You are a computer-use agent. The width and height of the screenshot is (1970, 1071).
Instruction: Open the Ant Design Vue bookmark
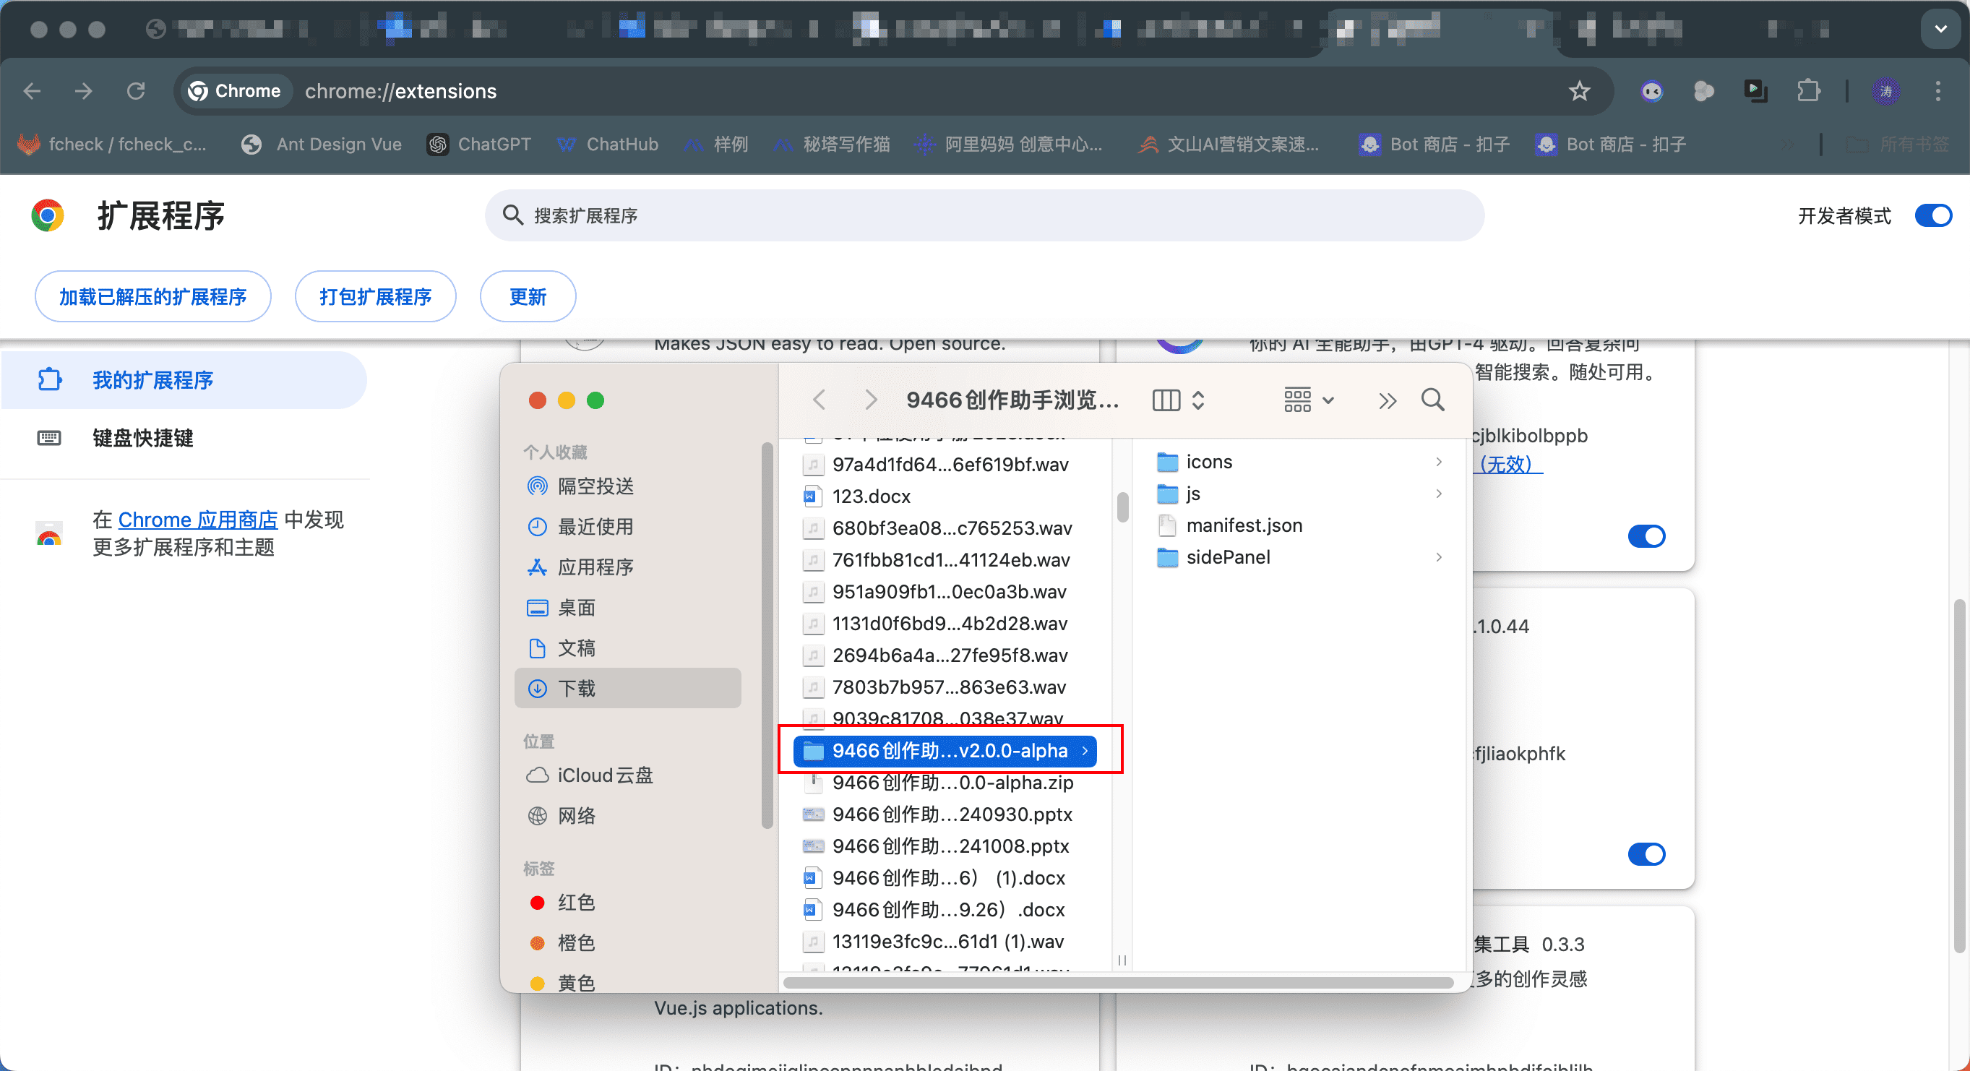coord(321,144)
